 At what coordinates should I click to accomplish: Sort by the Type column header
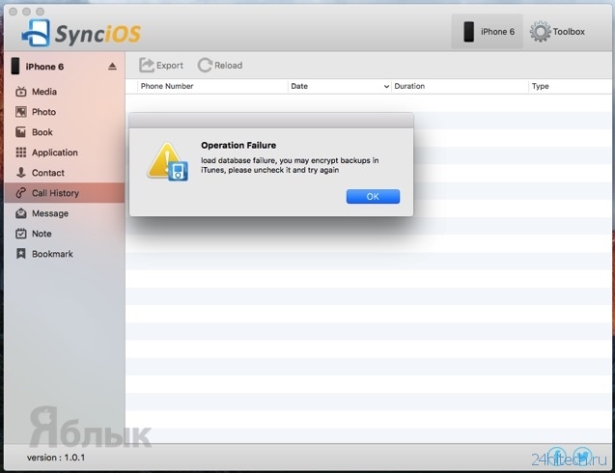tap(571, 86)
